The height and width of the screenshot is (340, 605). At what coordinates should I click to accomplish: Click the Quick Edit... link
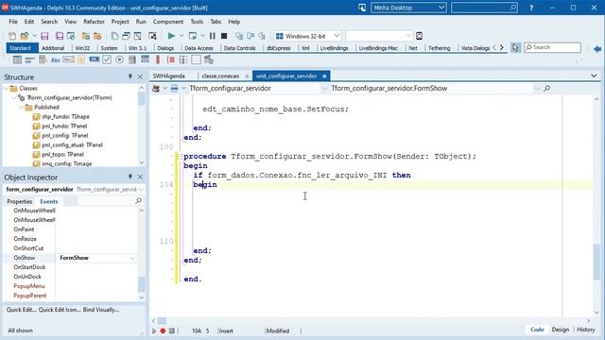(x=21, y=310)
